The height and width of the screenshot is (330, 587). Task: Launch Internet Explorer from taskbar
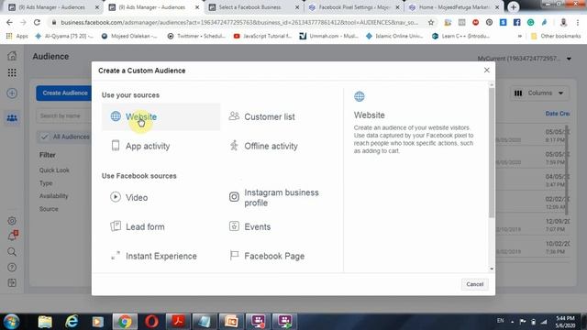pos(72,322)
